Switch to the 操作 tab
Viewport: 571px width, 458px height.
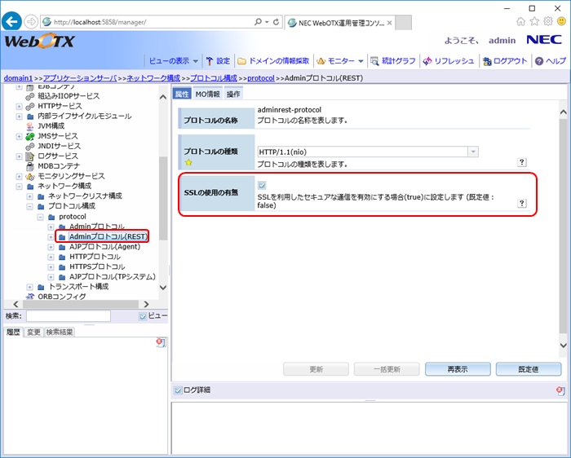click(233, 94)
